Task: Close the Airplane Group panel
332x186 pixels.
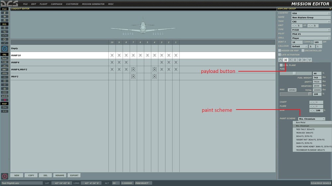Action: 330,9
